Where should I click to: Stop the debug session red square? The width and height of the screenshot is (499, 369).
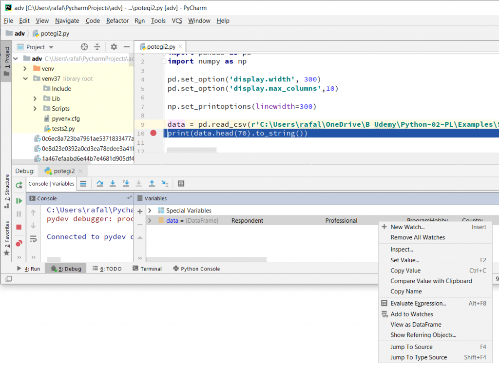(19, 227)
